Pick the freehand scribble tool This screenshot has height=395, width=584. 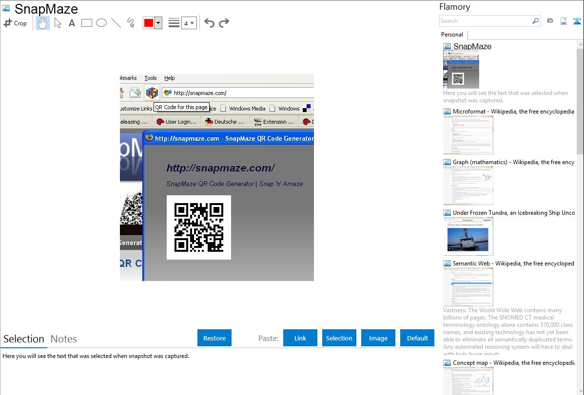(x=131, y=23)
